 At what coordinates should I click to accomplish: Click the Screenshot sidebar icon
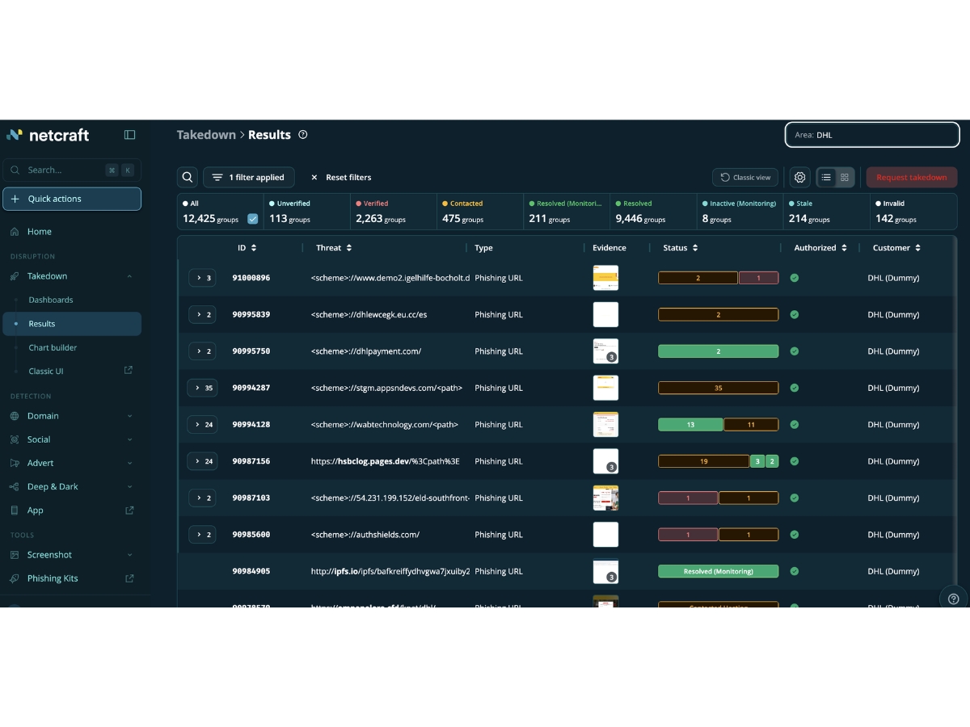(15, 555)
